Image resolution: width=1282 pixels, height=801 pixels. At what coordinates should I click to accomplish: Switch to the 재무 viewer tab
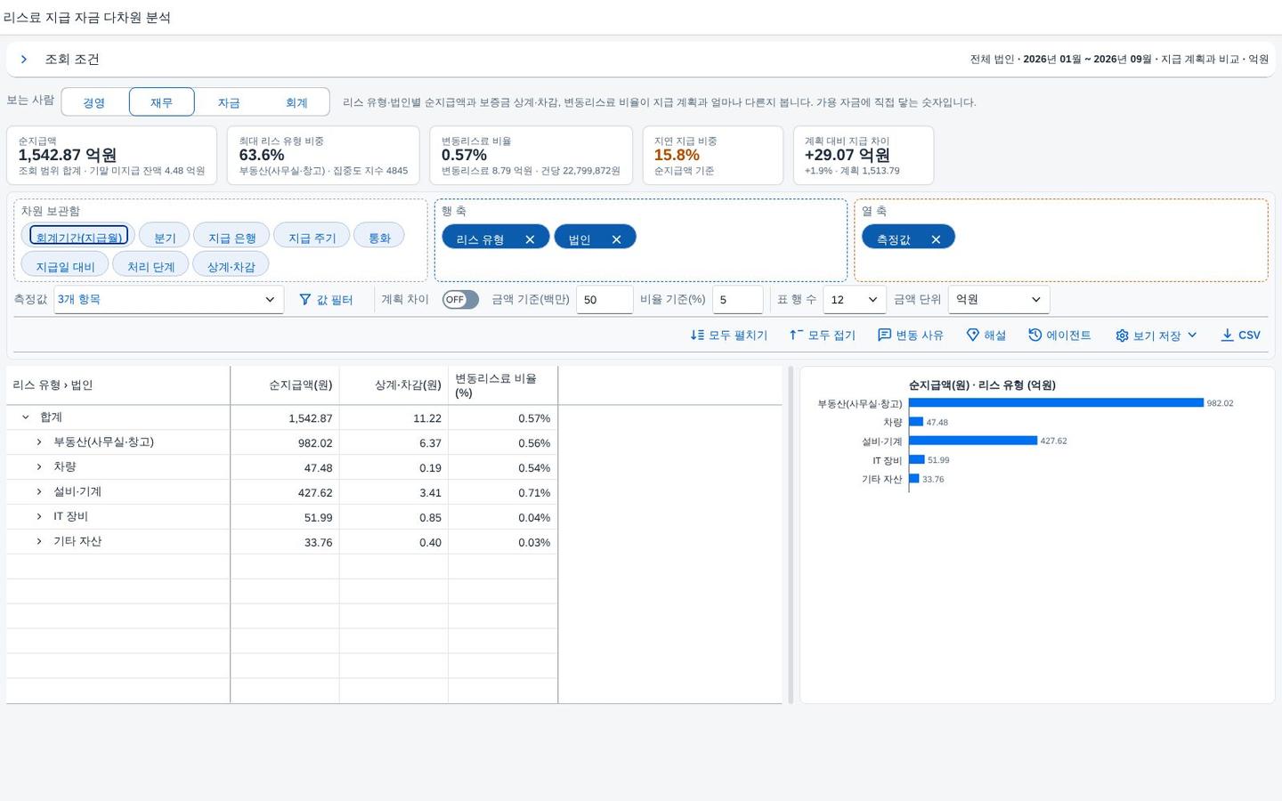(162, 102)
